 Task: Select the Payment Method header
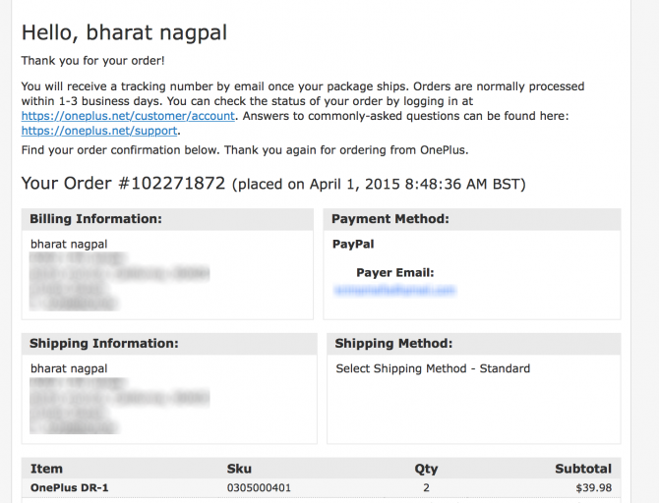pyautogui.click(x=390, y=219)
